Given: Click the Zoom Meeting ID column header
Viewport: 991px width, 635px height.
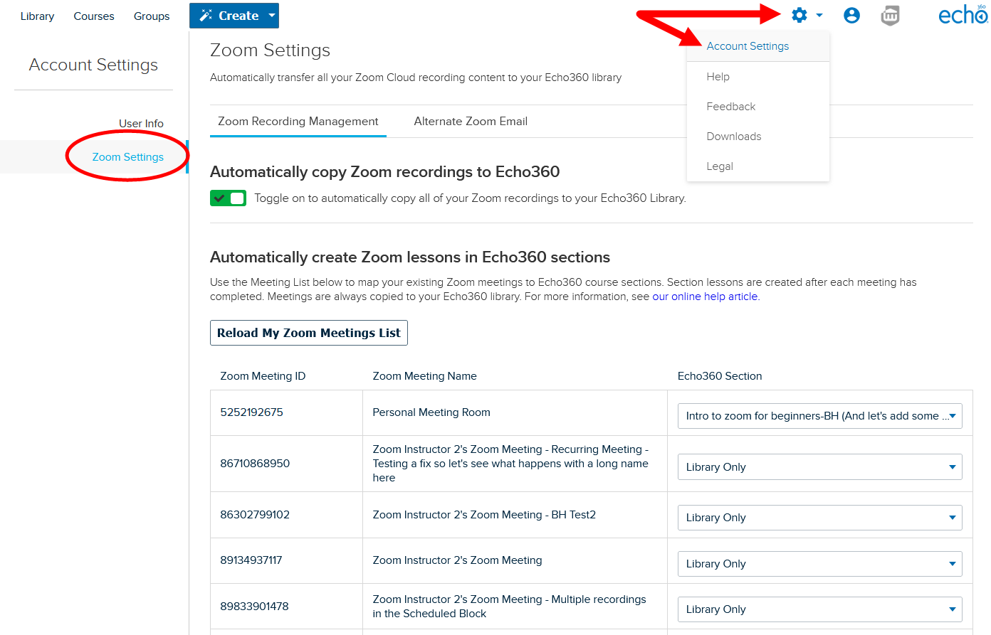Looking at the screenshot, I should click(263, 376).
